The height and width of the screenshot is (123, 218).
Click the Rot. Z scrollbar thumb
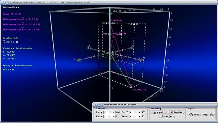click(135, 112)
